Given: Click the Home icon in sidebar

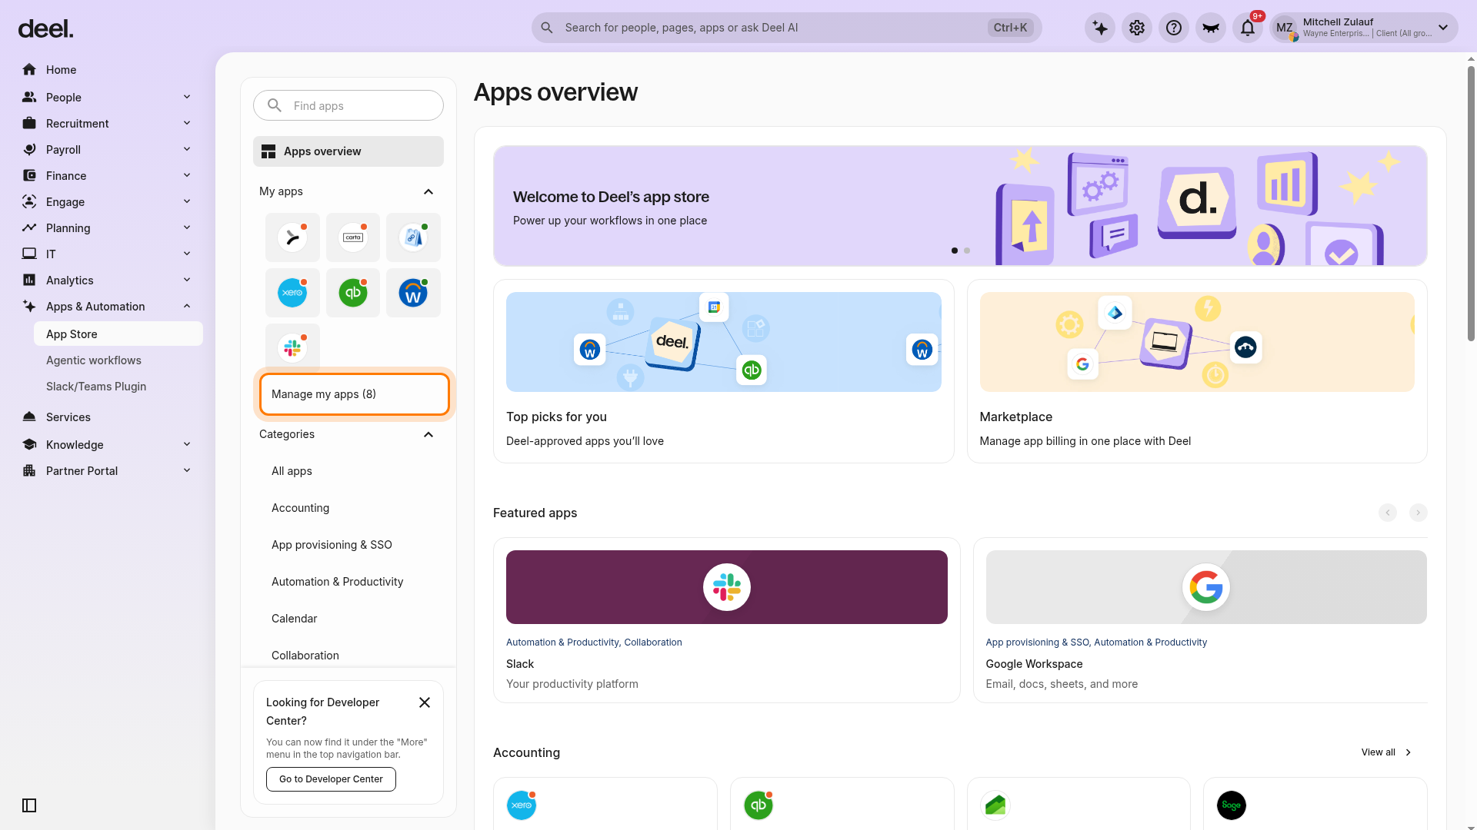Looking at the screenshot, I should click(x=29, y=70).
